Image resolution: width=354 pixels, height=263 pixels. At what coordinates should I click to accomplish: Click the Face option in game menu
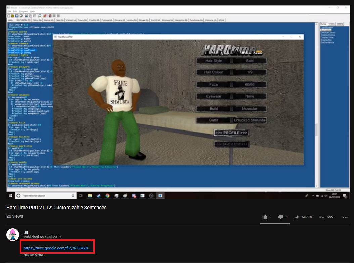click(214, 84)
